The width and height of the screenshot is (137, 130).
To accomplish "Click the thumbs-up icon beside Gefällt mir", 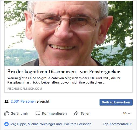I will [x=7, y=113].
